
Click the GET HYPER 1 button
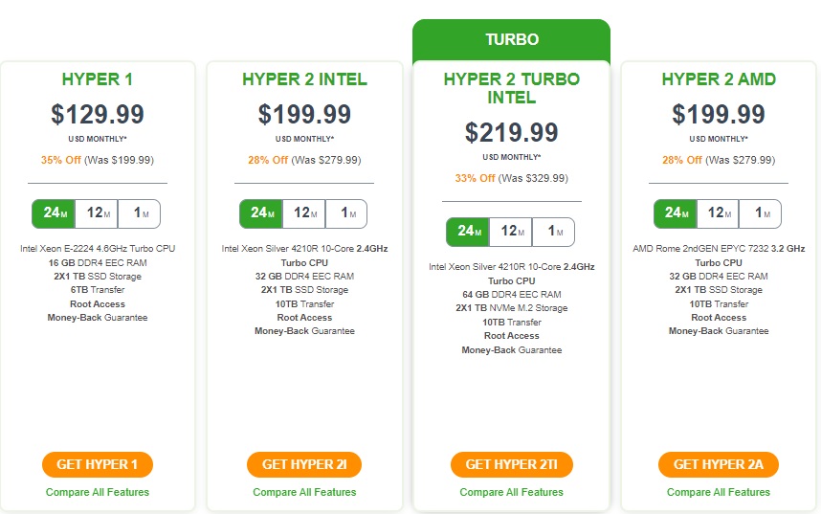click(98, 465)
